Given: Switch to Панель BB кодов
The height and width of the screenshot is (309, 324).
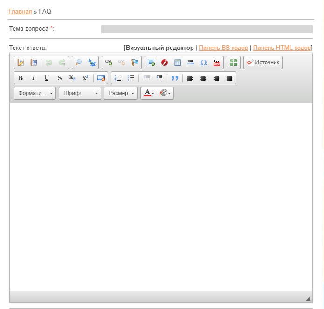Looking at the screenshot, I should tap(223, 48).
